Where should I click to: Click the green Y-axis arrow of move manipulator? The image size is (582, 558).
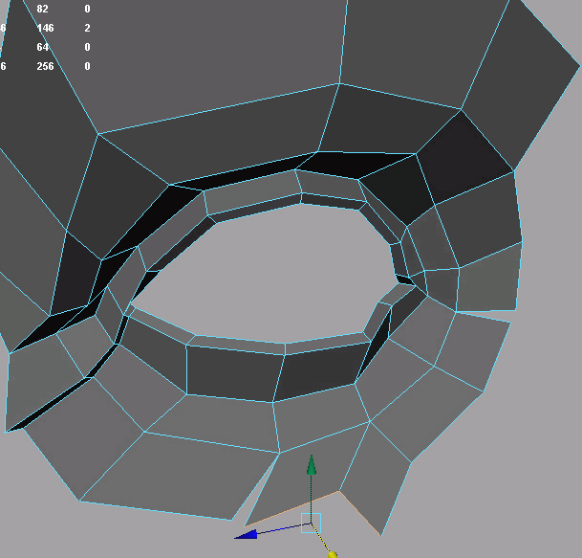pyautogui.click(x=311, y=466)
